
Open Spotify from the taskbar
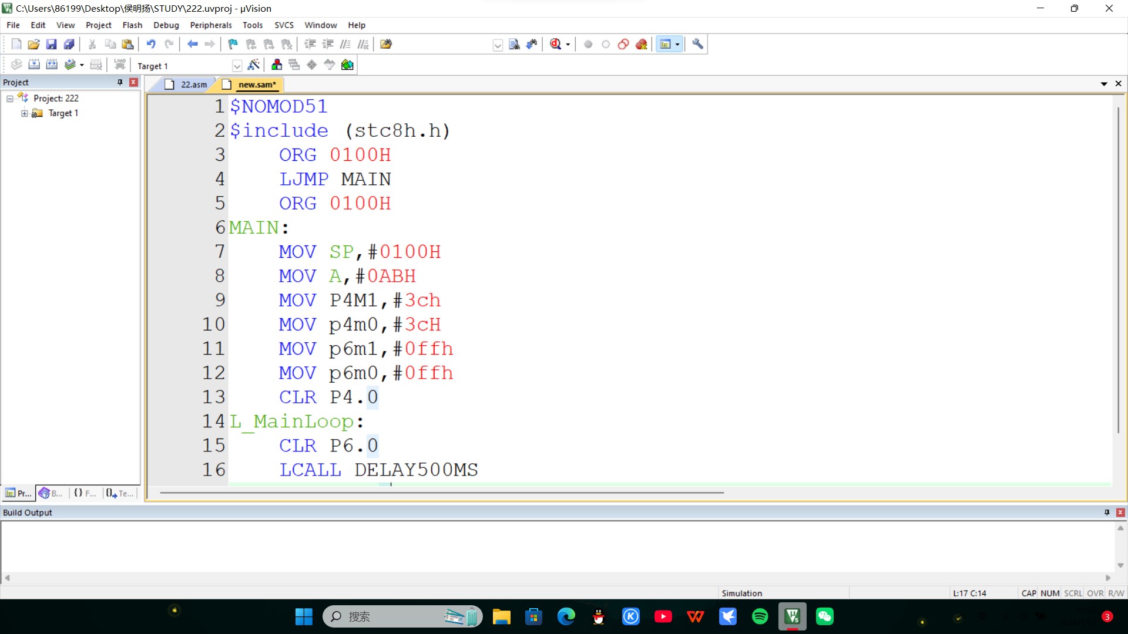pyautogui.click(x=760, y=616)
